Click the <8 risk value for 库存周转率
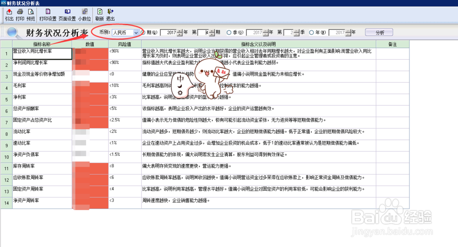This screenshot has width=458, height=247. tap(125, 168)
